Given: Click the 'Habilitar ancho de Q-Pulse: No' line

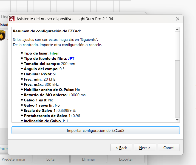Looking at the screenshot, I should coord(52,90).
